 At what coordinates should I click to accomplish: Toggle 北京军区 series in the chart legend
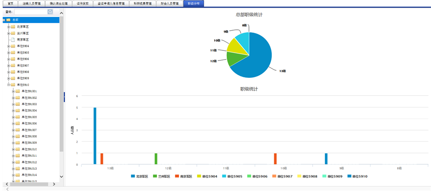click(x=140, y=176)
